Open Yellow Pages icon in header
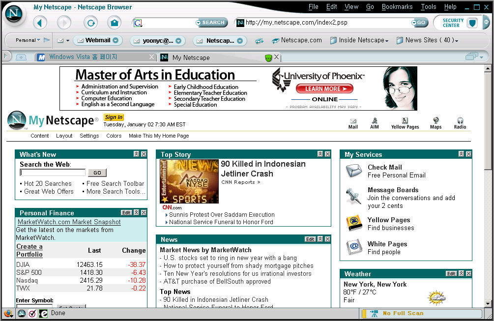 (x=405, y=123)
